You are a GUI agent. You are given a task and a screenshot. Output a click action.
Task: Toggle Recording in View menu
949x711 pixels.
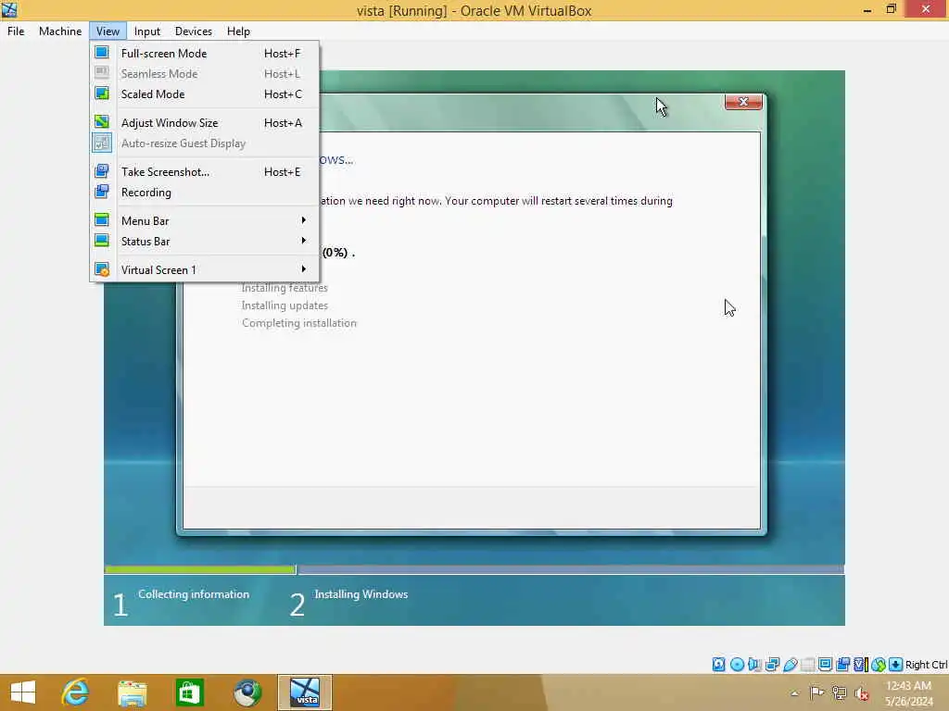coord(205,193)
